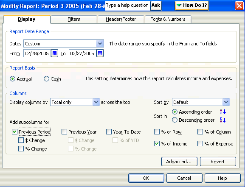The height and width of the screenshot is (187, 245).
Task: Choose Descending order radio option
Action: pos(175,120)
